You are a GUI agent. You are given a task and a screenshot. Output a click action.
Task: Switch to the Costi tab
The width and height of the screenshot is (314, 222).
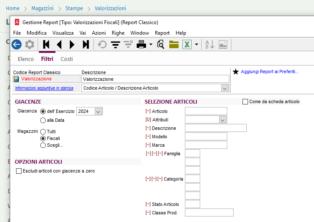67,59
